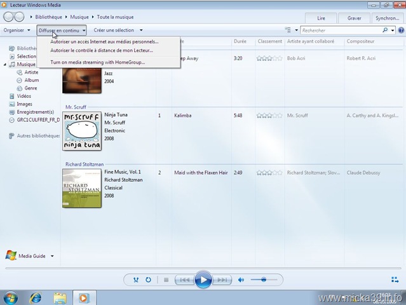Select Musique in the navigation pane
This screenshot has height=305, width=406.
26,64
